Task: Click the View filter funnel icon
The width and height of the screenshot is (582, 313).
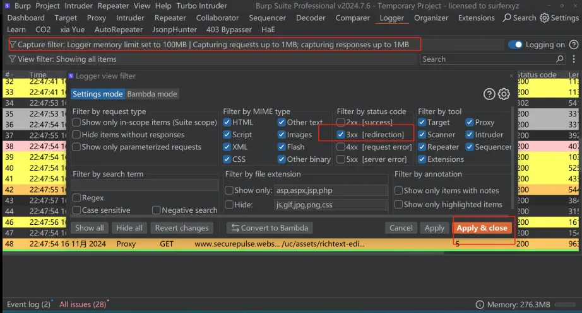Action: click(x=12, y=59)
